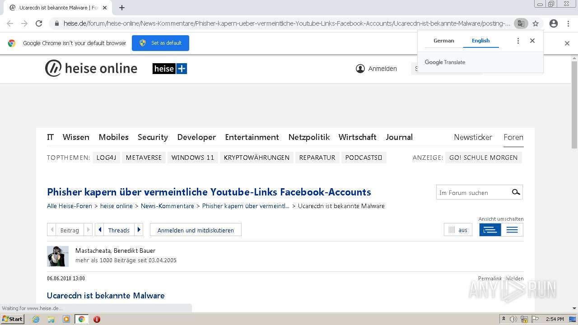This screenshot has height=325, width=578.
Task: Open the heise online logo homepage
Action: pyautogui.click(x=91, y=69)
